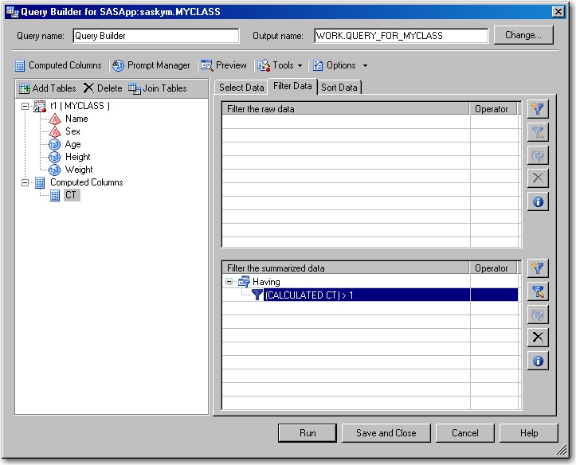576x465 pixels.
Task: Add new filter for summarized data
Action: tap(538, 268)
